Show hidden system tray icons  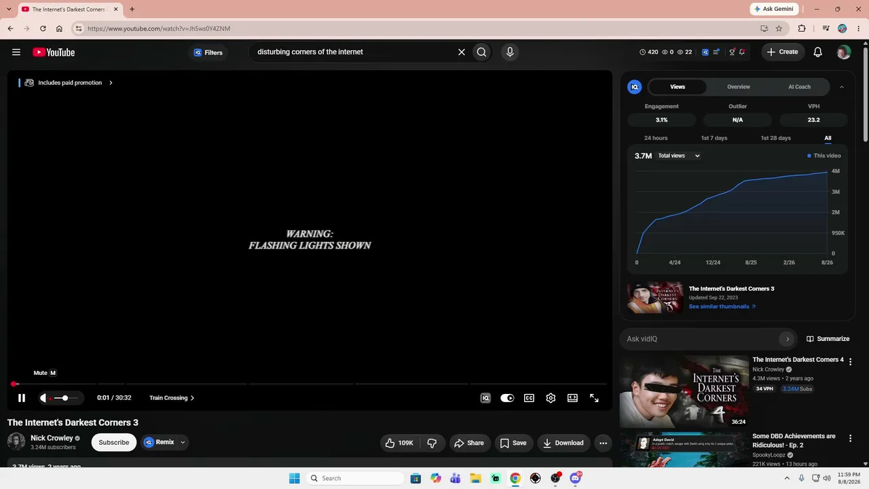[787, 478]
